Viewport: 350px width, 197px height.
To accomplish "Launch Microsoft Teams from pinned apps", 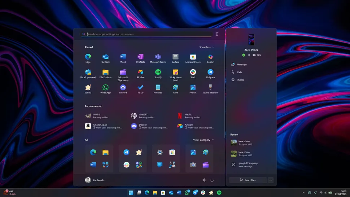I will pos(158,57).
